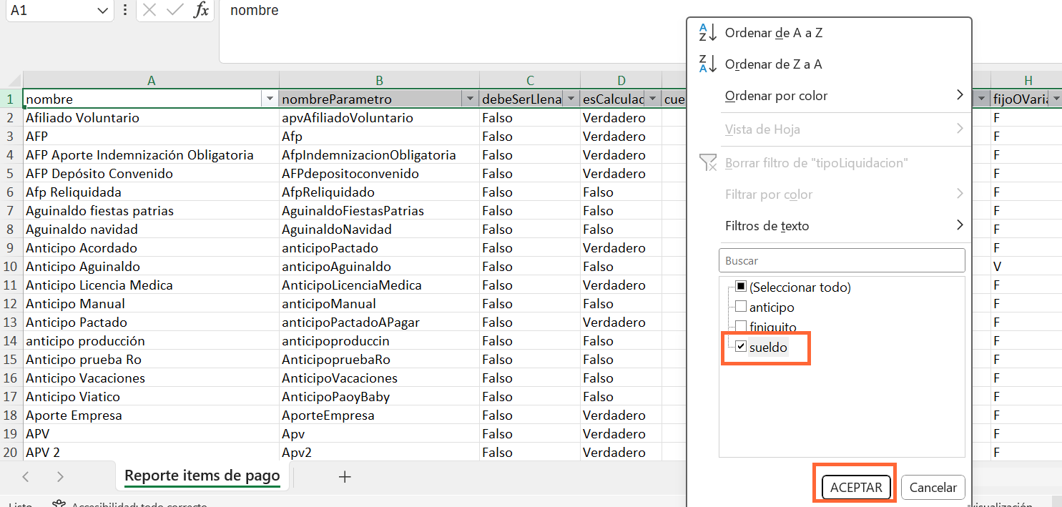
Task: Select column D header
Action: click(621, 81)
